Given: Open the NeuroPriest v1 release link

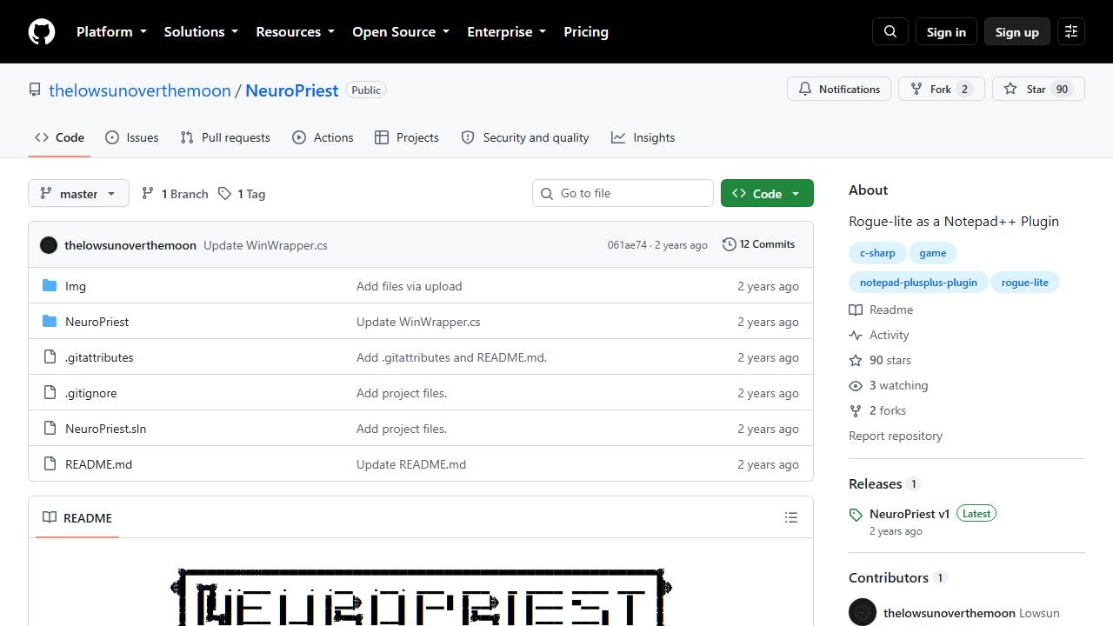Looking at the screenshot, I should (910, 514).
